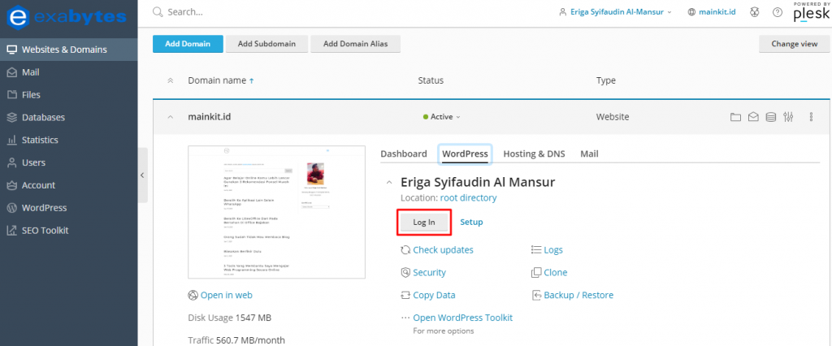Click the Add Subdomain button

(266, 44)
